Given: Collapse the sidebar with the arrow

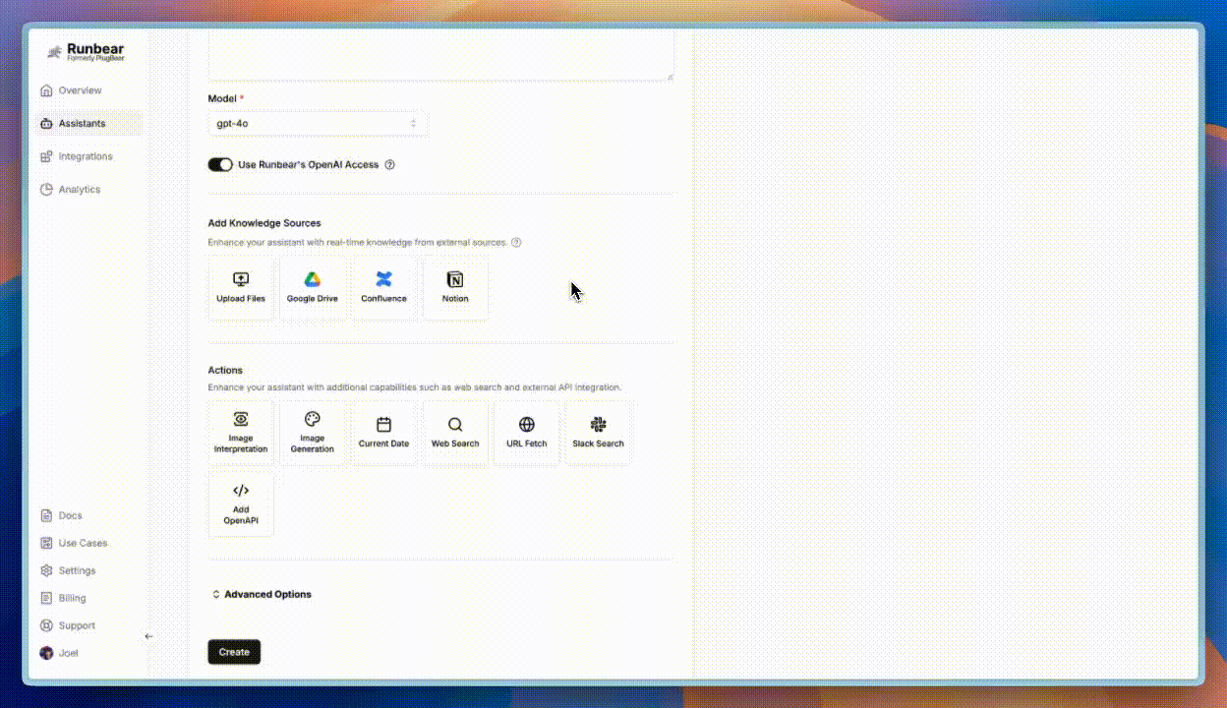Looking at the screenshot, I should tap(149, 636).
